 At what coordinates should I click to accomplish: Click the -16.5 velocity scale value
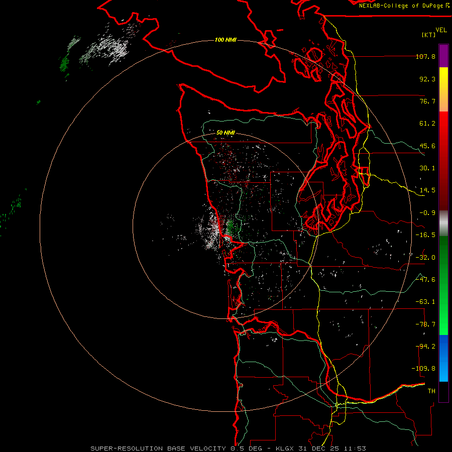pyautogui.click(x=425, y=235)
